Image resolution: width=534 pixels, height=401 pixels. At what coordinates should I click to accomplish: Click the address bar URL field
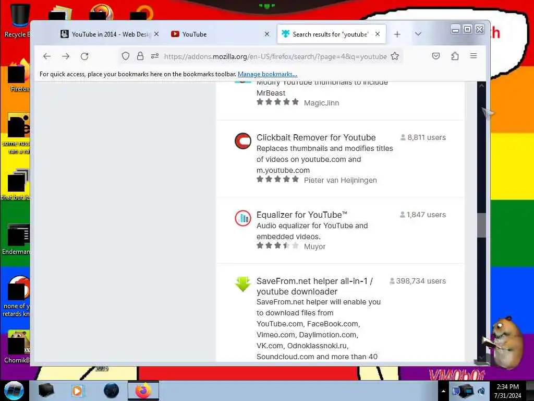click(275, 56)
